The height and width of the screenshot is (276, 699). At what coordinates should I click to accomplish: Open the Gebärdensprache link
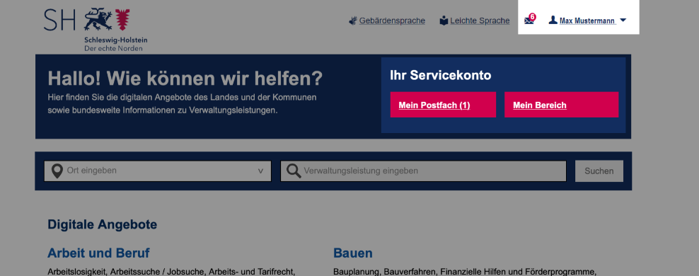click(x=392, y=21)
